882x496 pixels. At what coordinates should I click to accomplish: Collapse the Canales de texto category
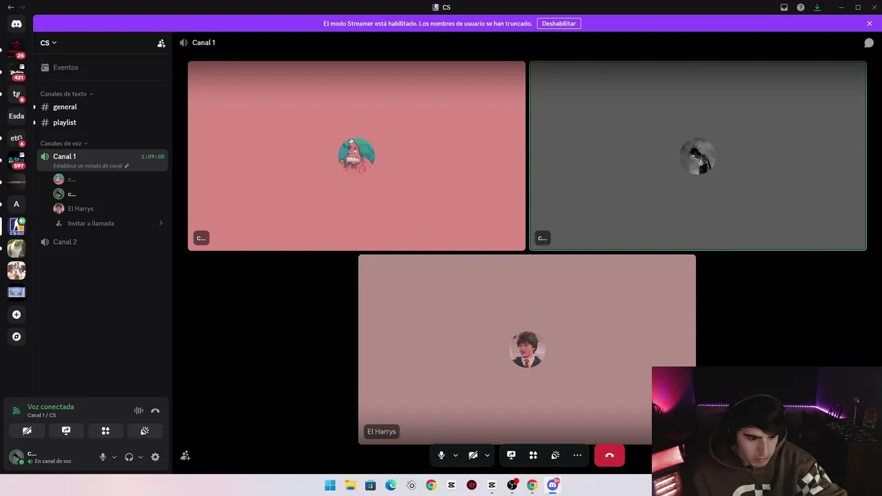(66, 94)
